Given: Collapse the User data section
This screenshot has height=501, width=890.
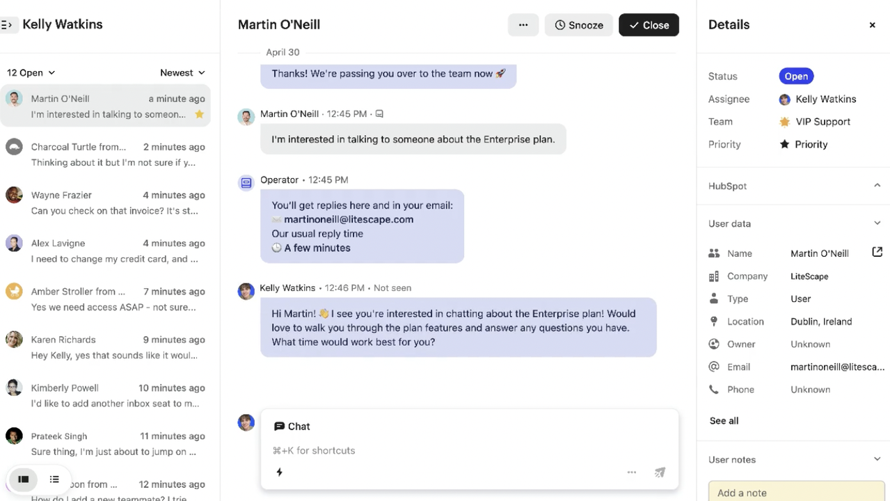Looking at the screenshot, I should coord(877,223).
